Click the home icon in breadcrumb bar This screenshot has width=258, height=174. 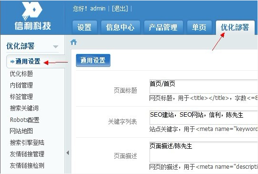(x=74, y=42)
